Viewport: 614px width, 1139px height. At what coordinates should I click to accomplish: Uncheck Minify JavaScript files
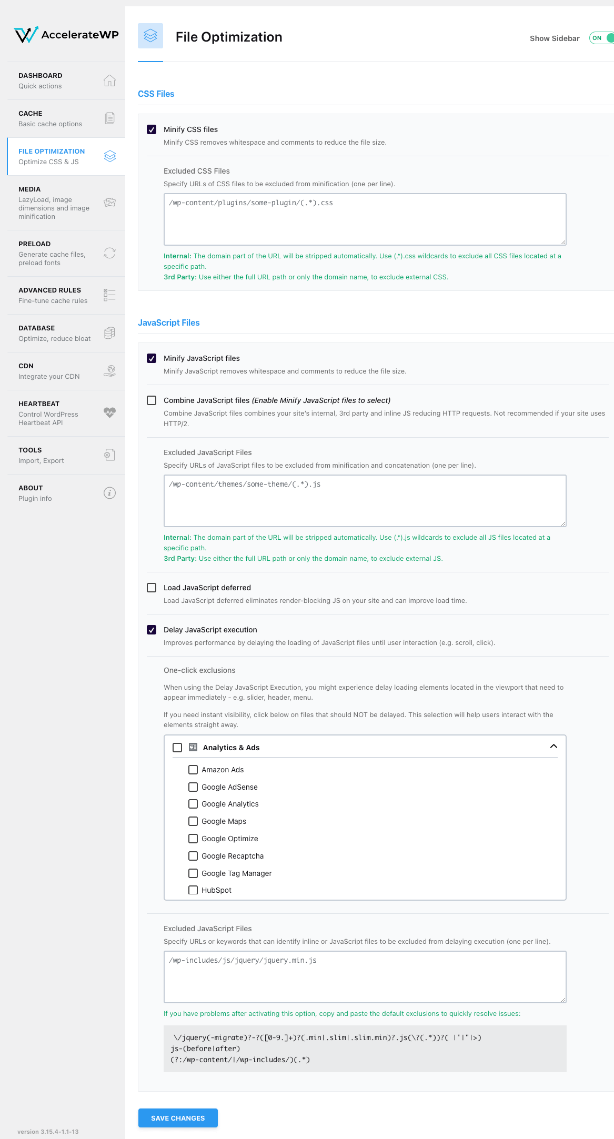(152, 358)
